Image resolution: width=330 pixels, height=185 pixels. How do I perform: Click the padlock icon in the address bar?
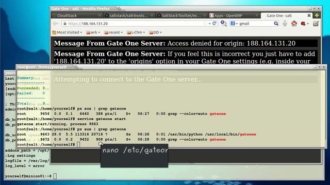click(65, 24)
